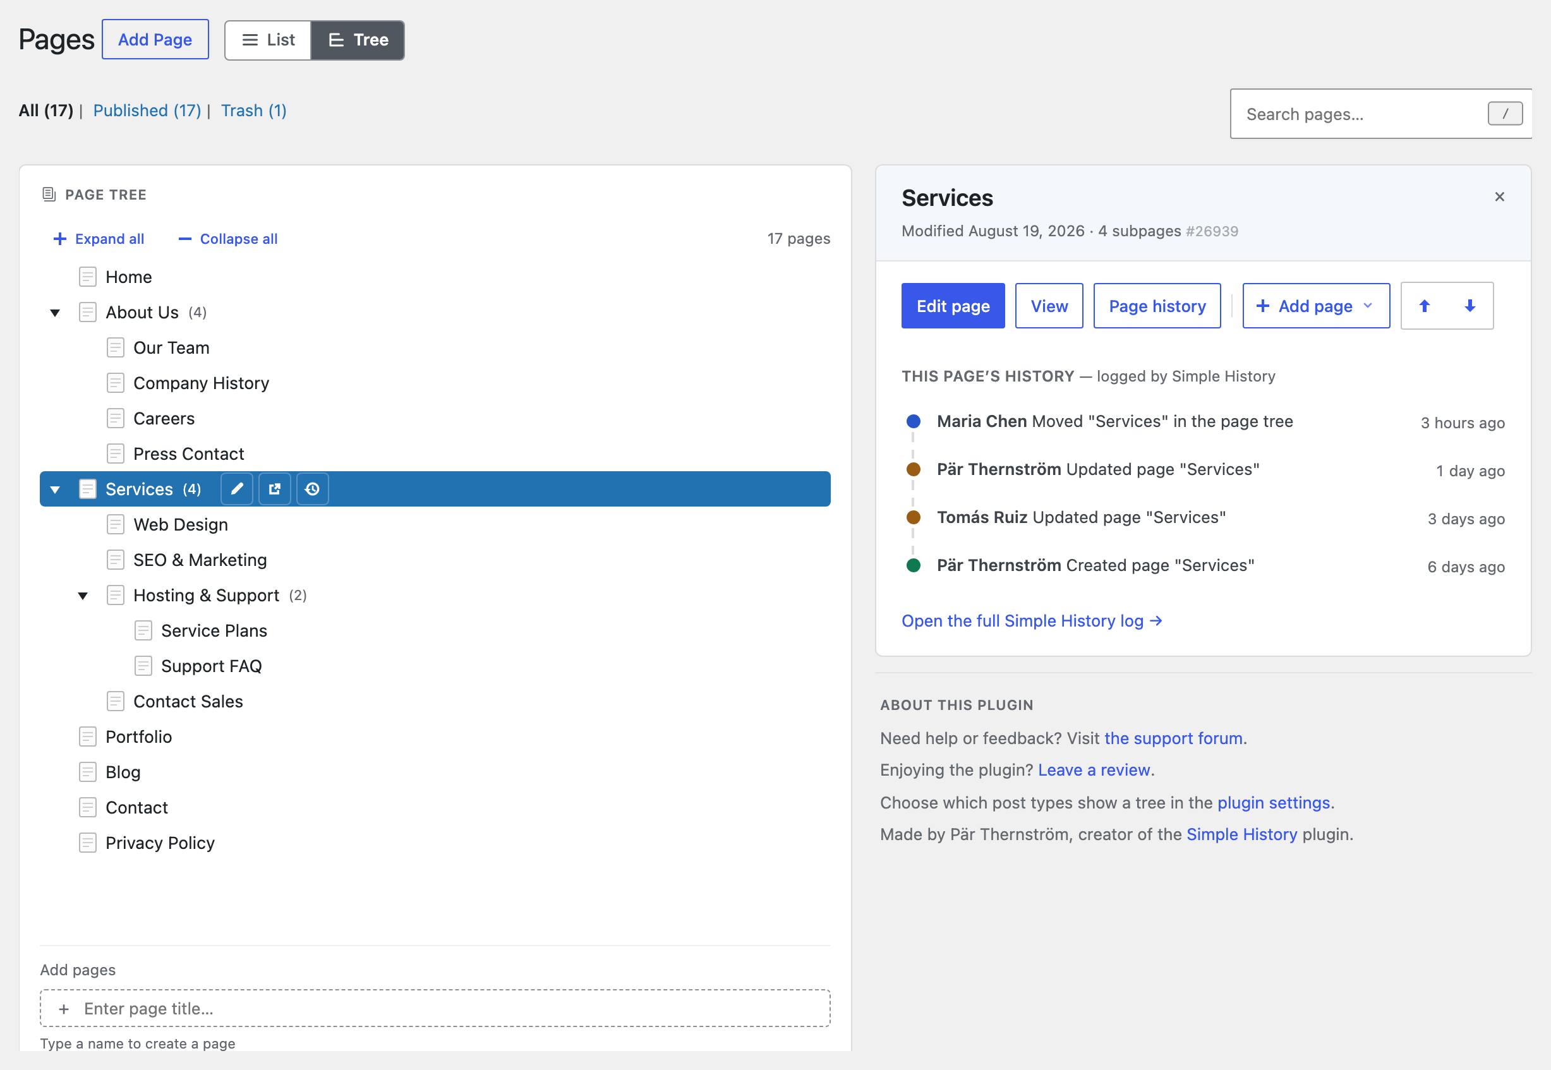This screenshot has height=1070, width=1551.
Task: Click the Page Tree header icon
Action: (x=49, y=195)
